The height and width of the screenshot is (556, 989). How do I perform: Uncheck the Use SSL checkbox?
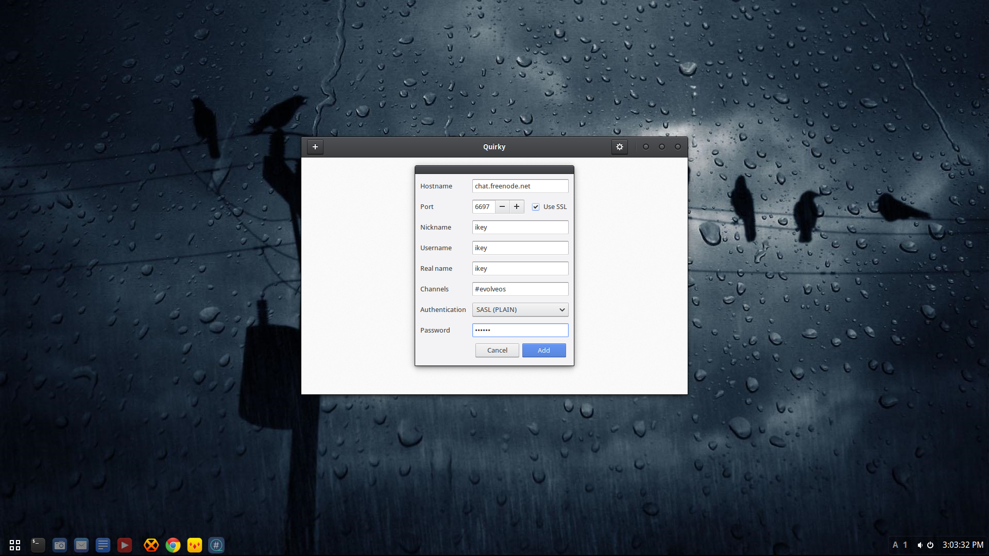[x=536, y=207]
